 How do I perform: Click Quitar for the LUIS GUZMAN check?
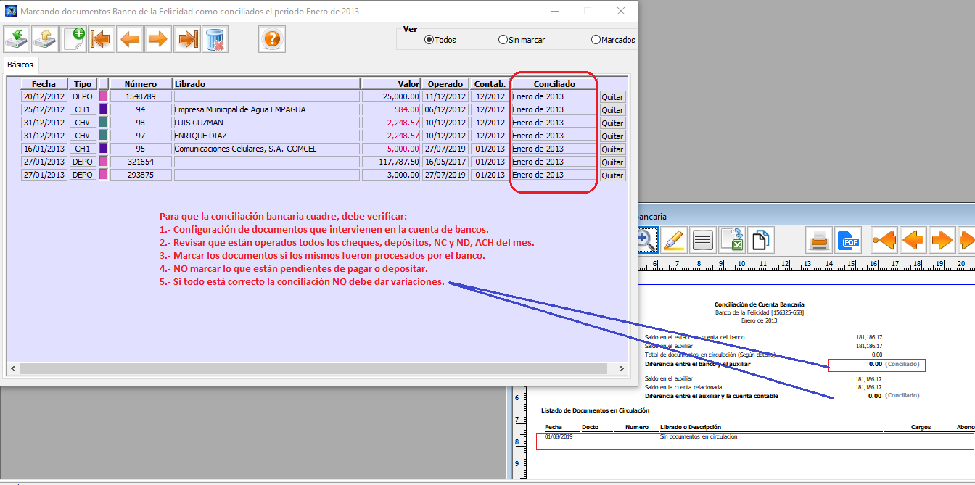click(612, 123)
